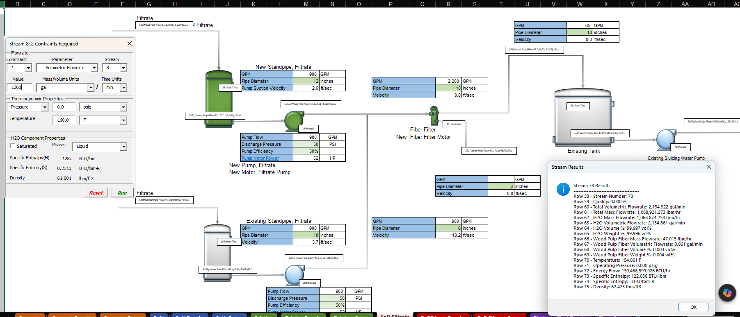Screen dimensions: 740x317
Task: Open the Pressure property dropdown
Action: click(x=45, y=107)
